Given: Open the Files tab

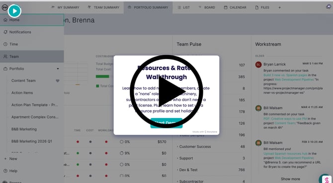Looking at the screenshot, I should (x=262, y=7).
